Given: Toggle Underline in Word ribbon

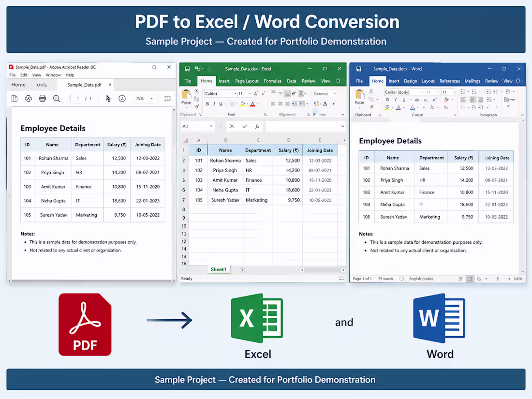Looking at the screenshot, I should [404, 100].
